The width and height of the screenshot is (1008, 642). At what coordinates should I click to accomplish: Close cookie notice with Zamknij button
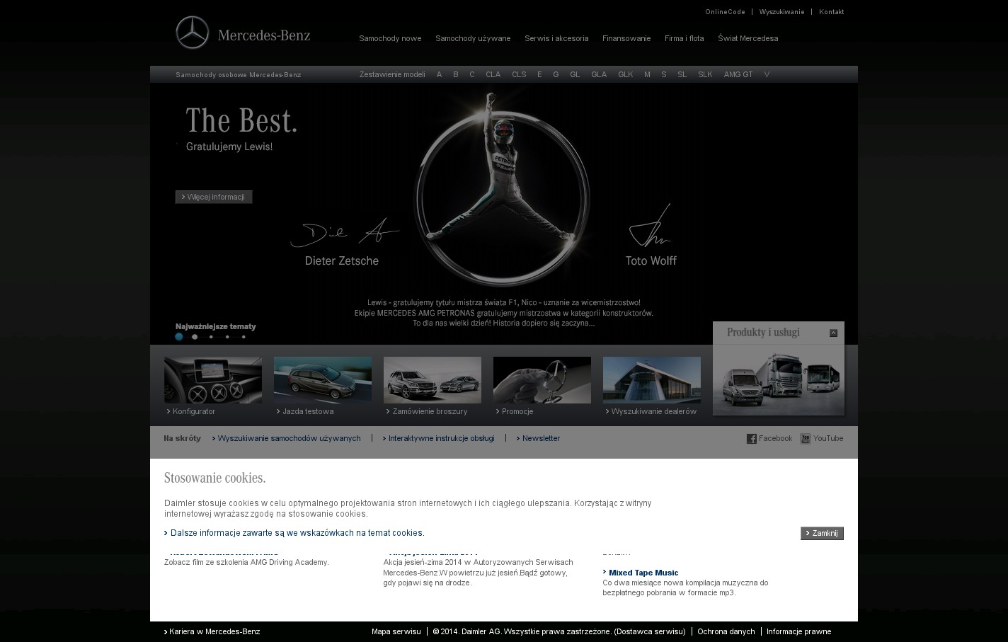point(822,533)
